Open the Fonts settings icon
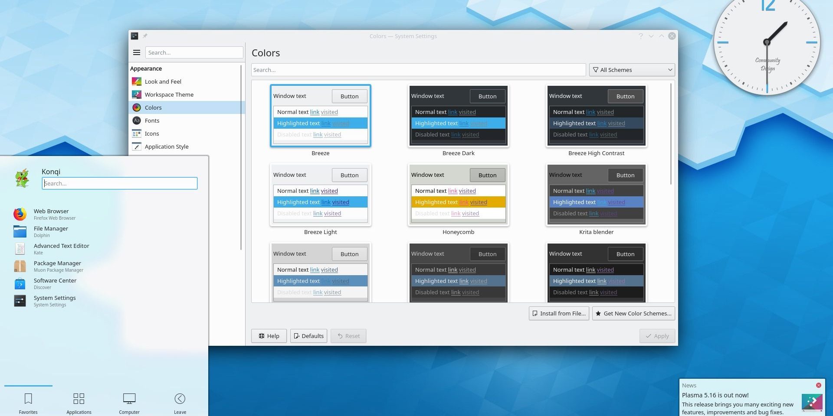 coord(137,120)
